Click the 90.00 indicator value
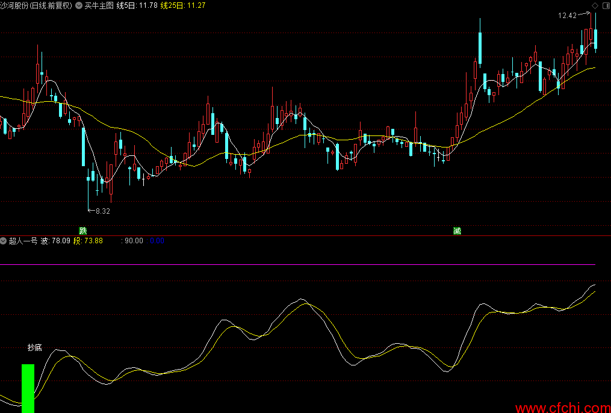The width and height of the screenshot is (611, 413). (x=133, y=241)
